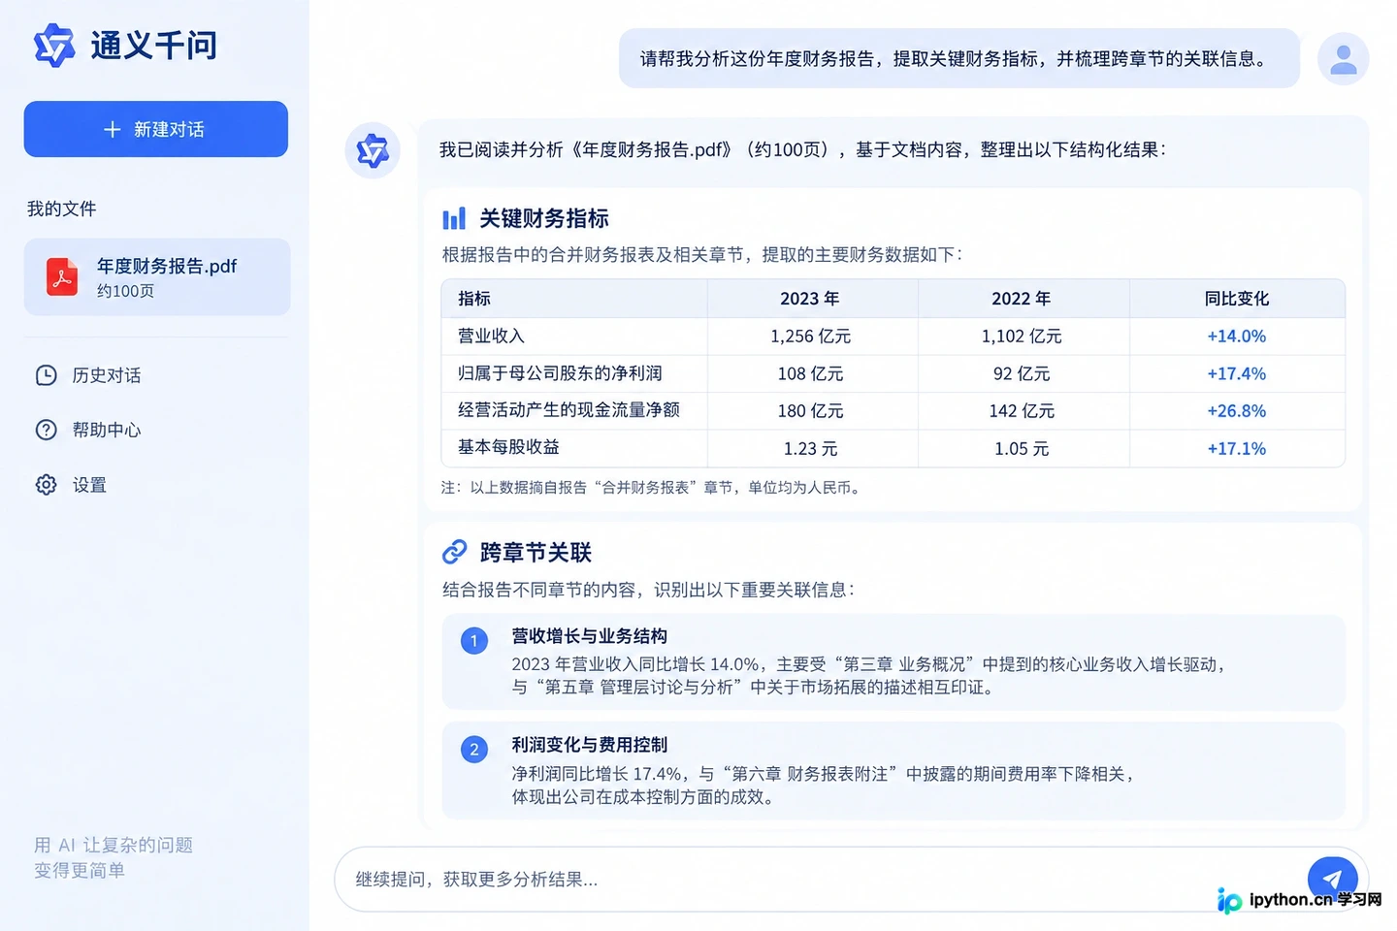Click the 约100页 text under file name
1397x931 pixels.
click(x=125, y=291)
